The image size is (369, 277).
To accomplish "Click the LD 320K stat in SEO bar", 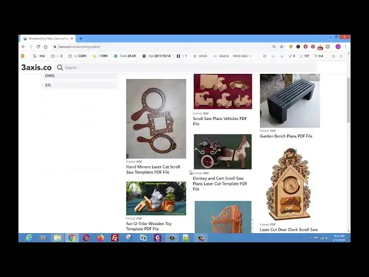I will pyautogui.click(x=78, y=56).
